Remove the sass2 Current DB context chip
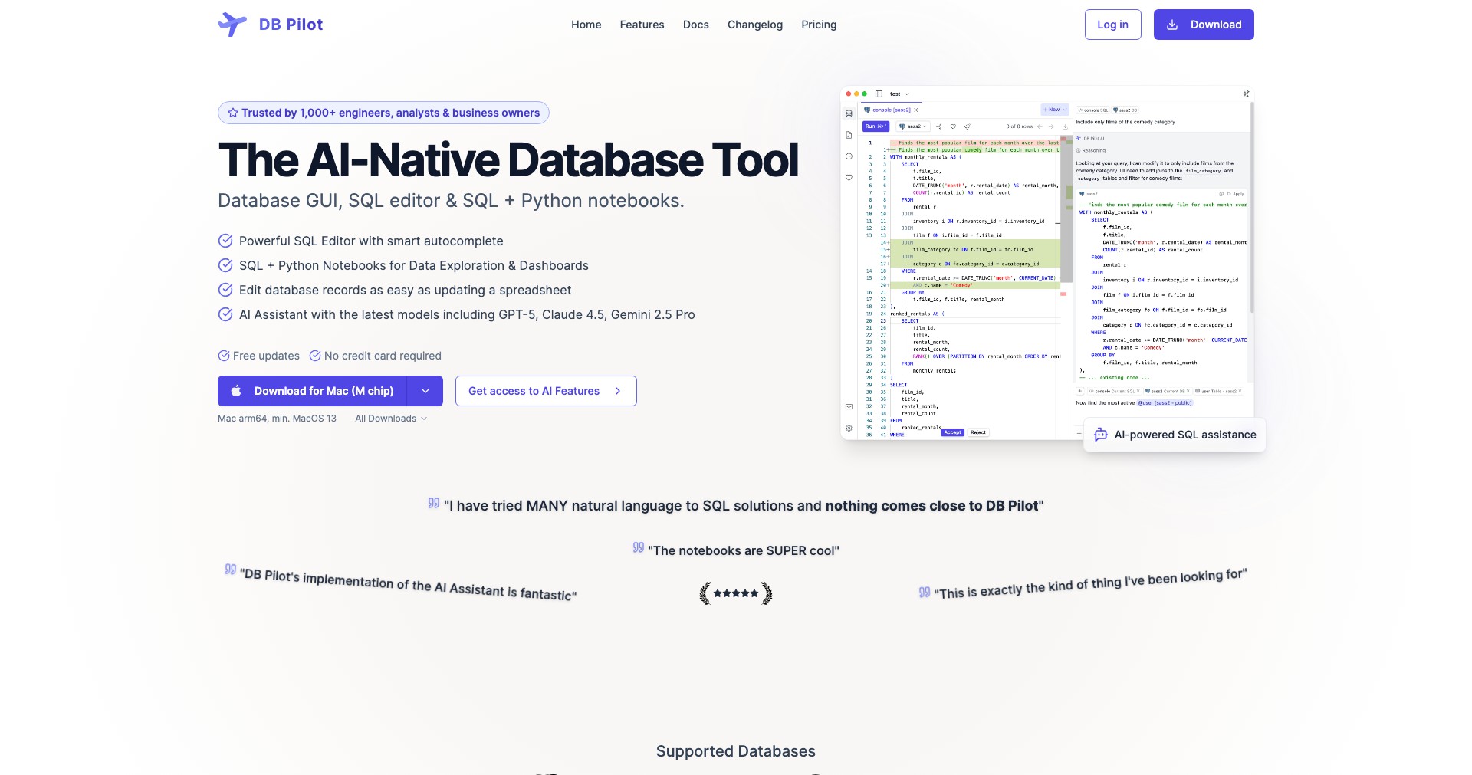Screen dimensions: 1472x775 pos(1188,391)
